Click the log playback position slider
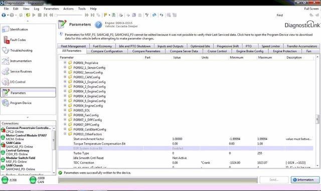Image resolution: width=321 pixels, height=191 pixels. point(69,15)
